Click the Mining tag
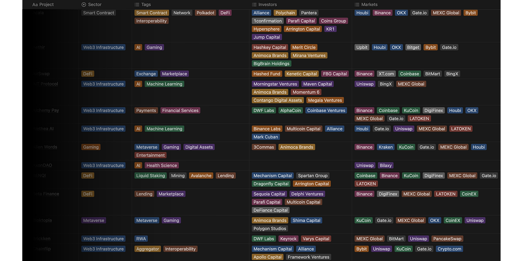This screenshot has height=261, width=523. click(178, 176)
